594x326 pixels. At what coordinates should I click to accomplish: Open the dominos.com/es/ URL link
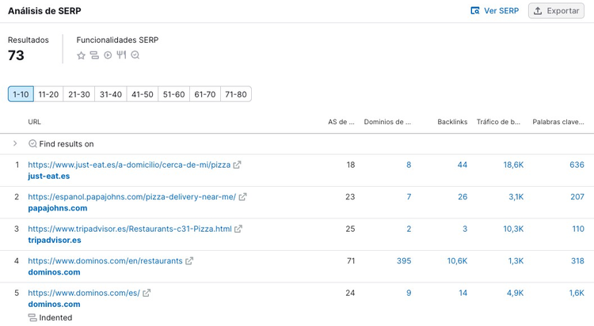click(84, 293)
